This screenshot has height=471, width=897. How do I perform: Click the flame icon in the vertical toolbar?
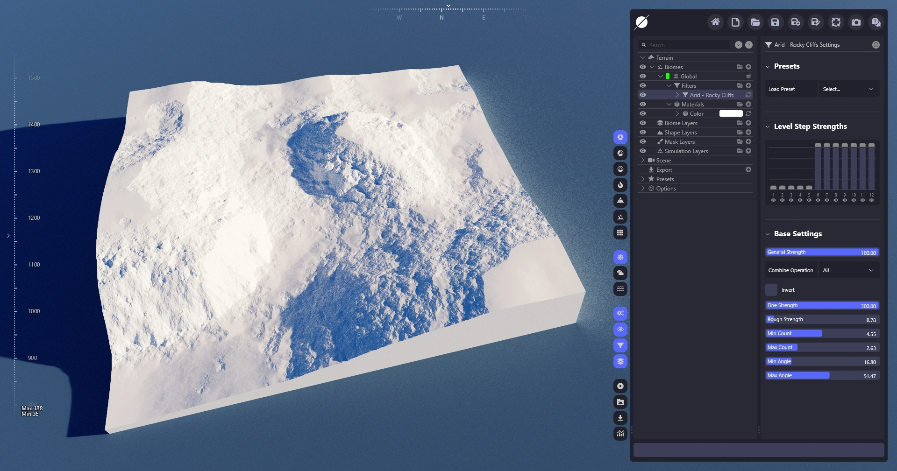(620, 185)
